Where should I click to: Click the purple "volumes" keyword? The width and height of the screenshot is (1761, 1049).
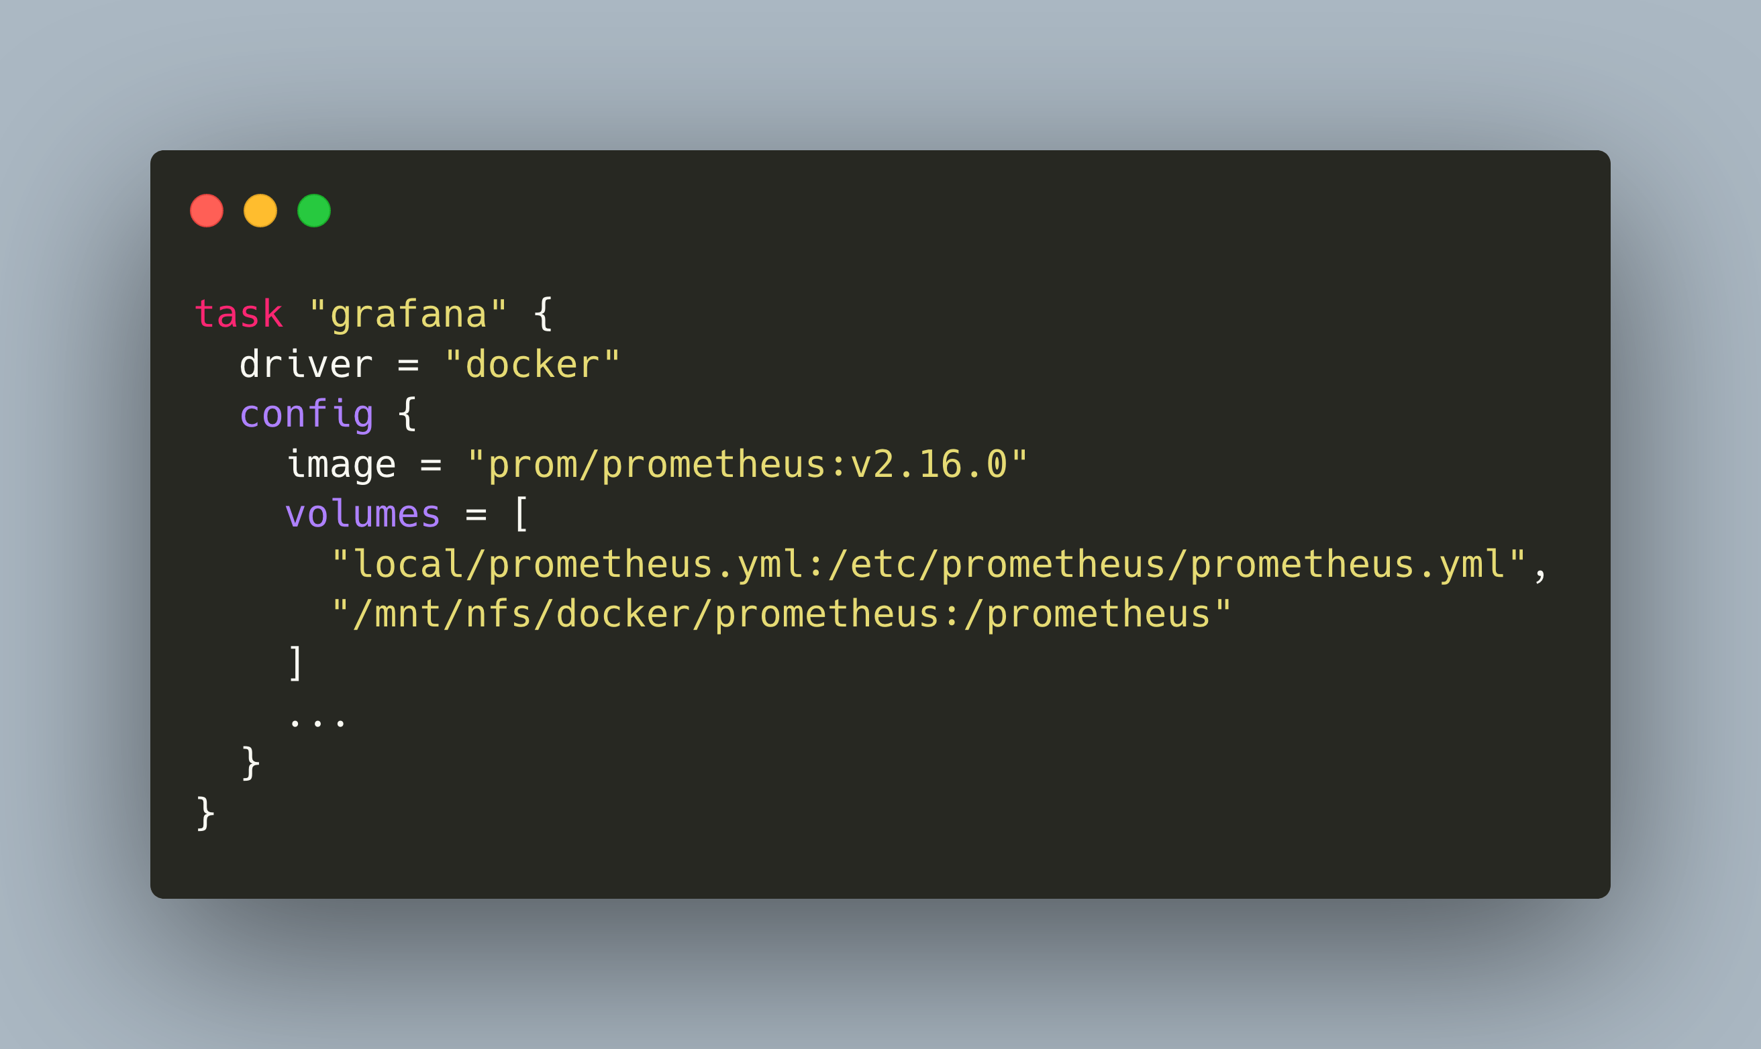363,514
